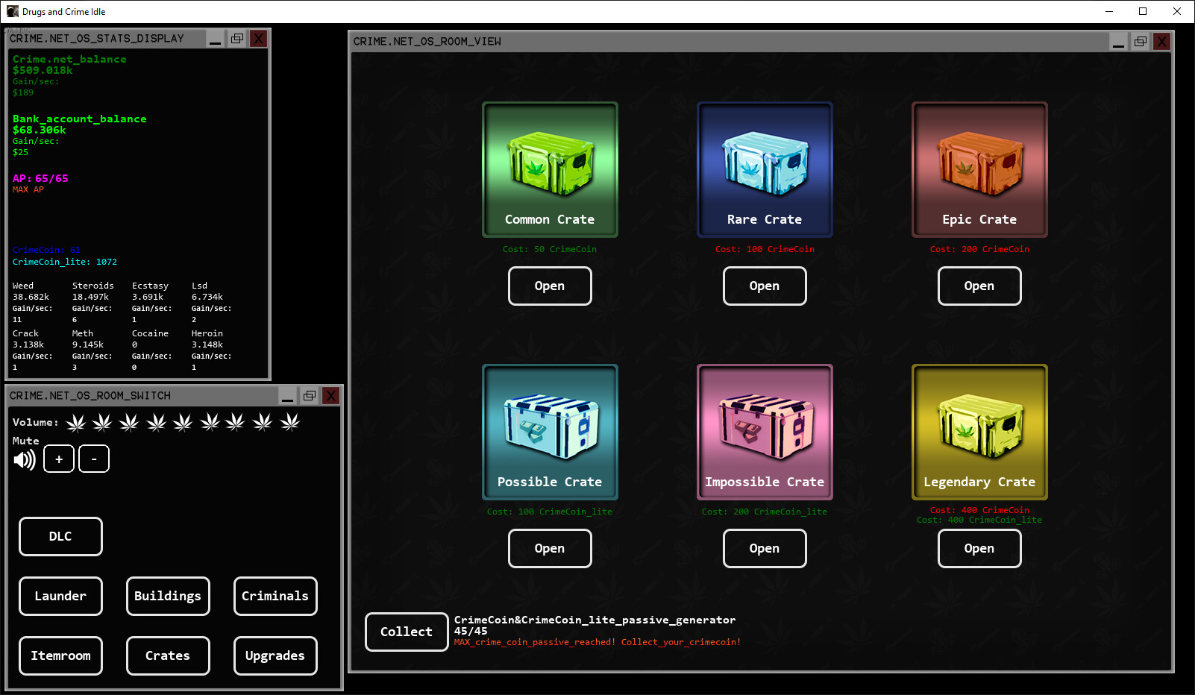This screenshot has width=1195, height=695.
Task: Select the Epic Crate orange crate icon
Action: coord(979,164)
